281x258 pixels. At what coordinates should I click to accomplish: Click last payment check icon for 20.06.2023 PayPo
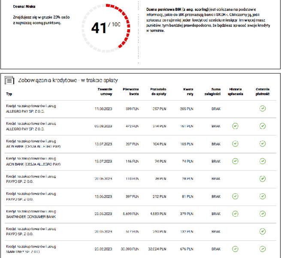(x=263, y=179)
